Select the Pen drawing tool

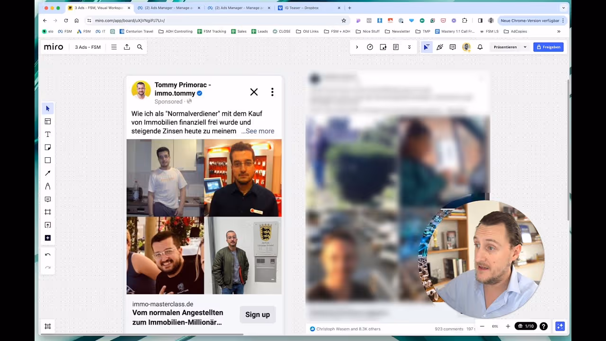point(47,186)
